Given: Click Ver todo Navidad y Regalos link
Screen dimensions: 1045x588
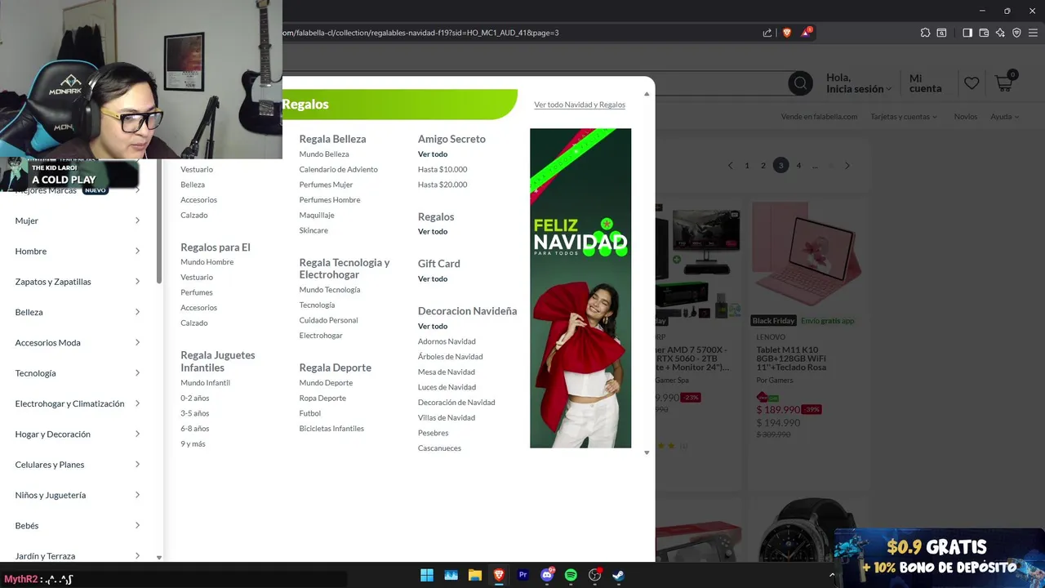Looking at the screenshot, I should 580,105.
